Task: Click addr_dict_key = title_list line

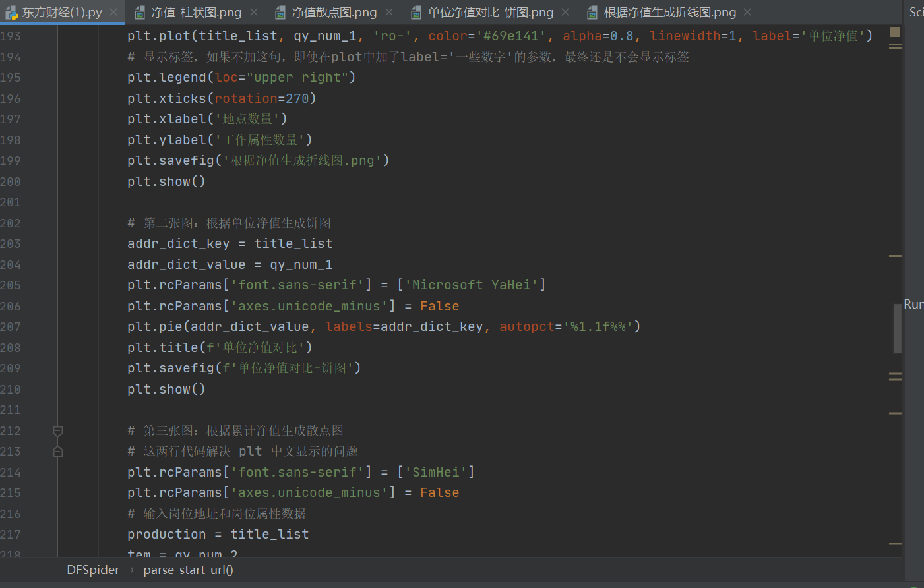Action: coord(230,244)
